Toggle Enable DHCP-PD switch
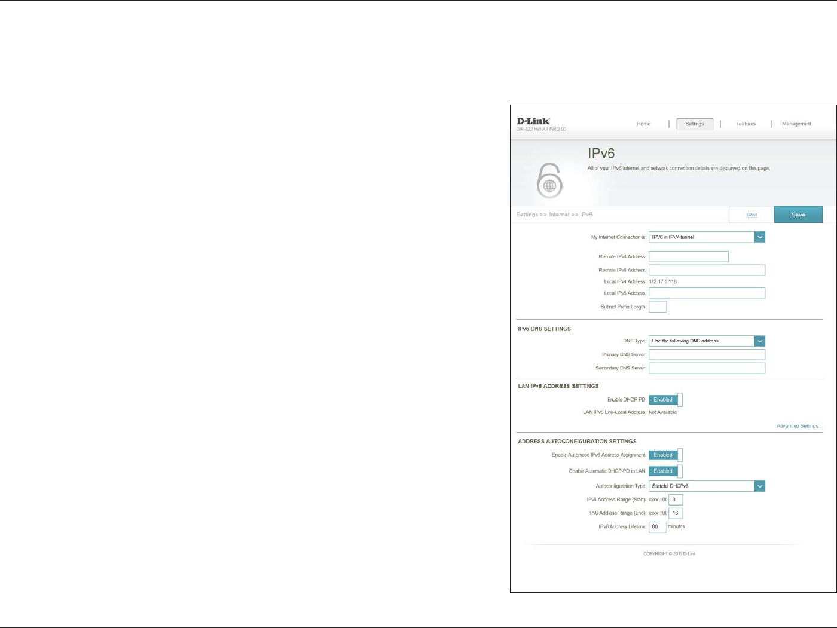 pos(665,400)
